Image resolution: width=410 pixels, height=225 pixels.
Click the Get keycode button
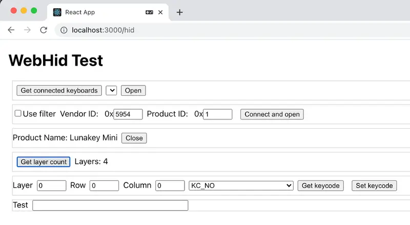click(321, 186)
